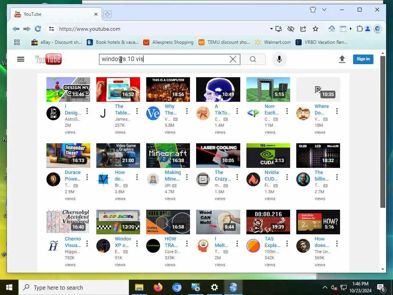
Task: Open the VRBO Vacation Rentals bookmark
Action: [x=321, y=42]
